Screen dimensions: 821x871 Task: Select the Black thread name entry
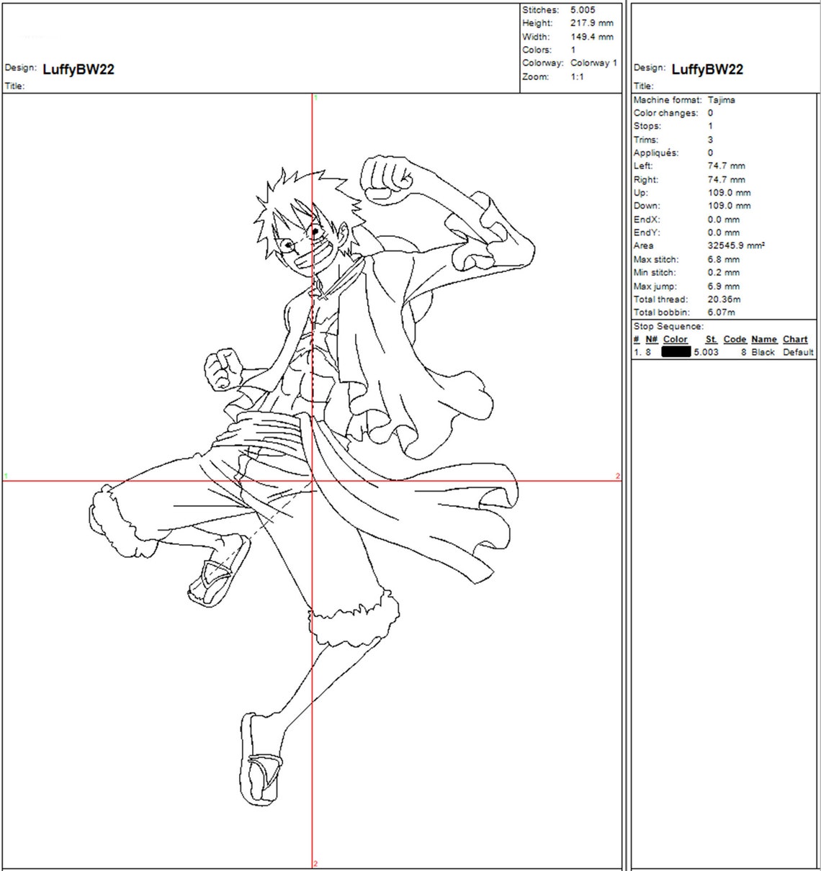click(763, 352)
